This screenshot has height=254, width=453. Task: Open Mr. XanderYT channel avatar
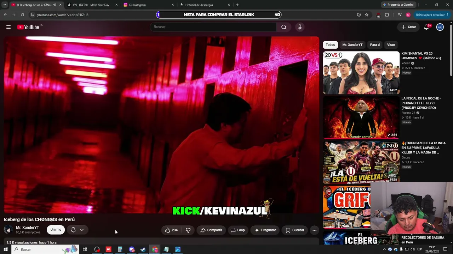(8, 230)
